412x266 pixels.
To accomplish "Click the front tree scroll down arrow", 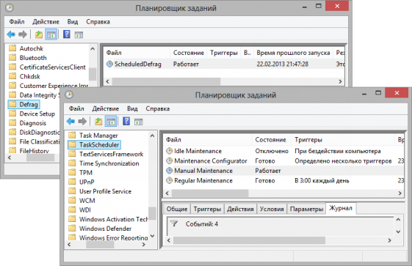I will click(153, 236).
